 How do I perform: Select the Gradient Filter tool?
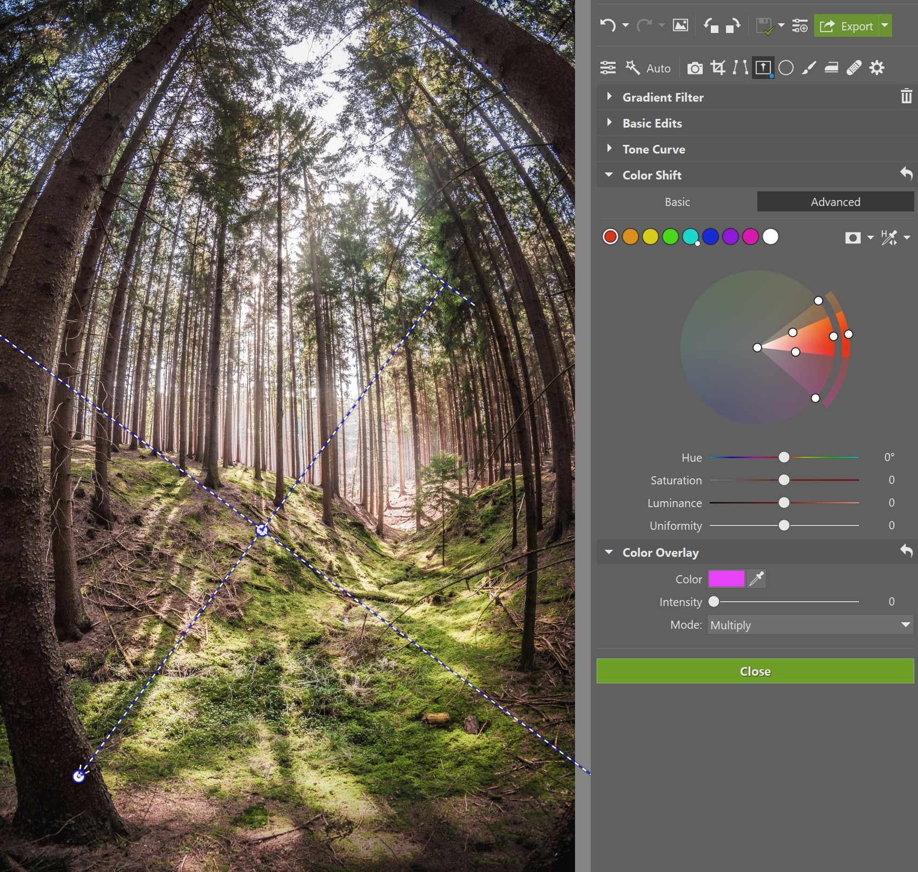(763, 68)
